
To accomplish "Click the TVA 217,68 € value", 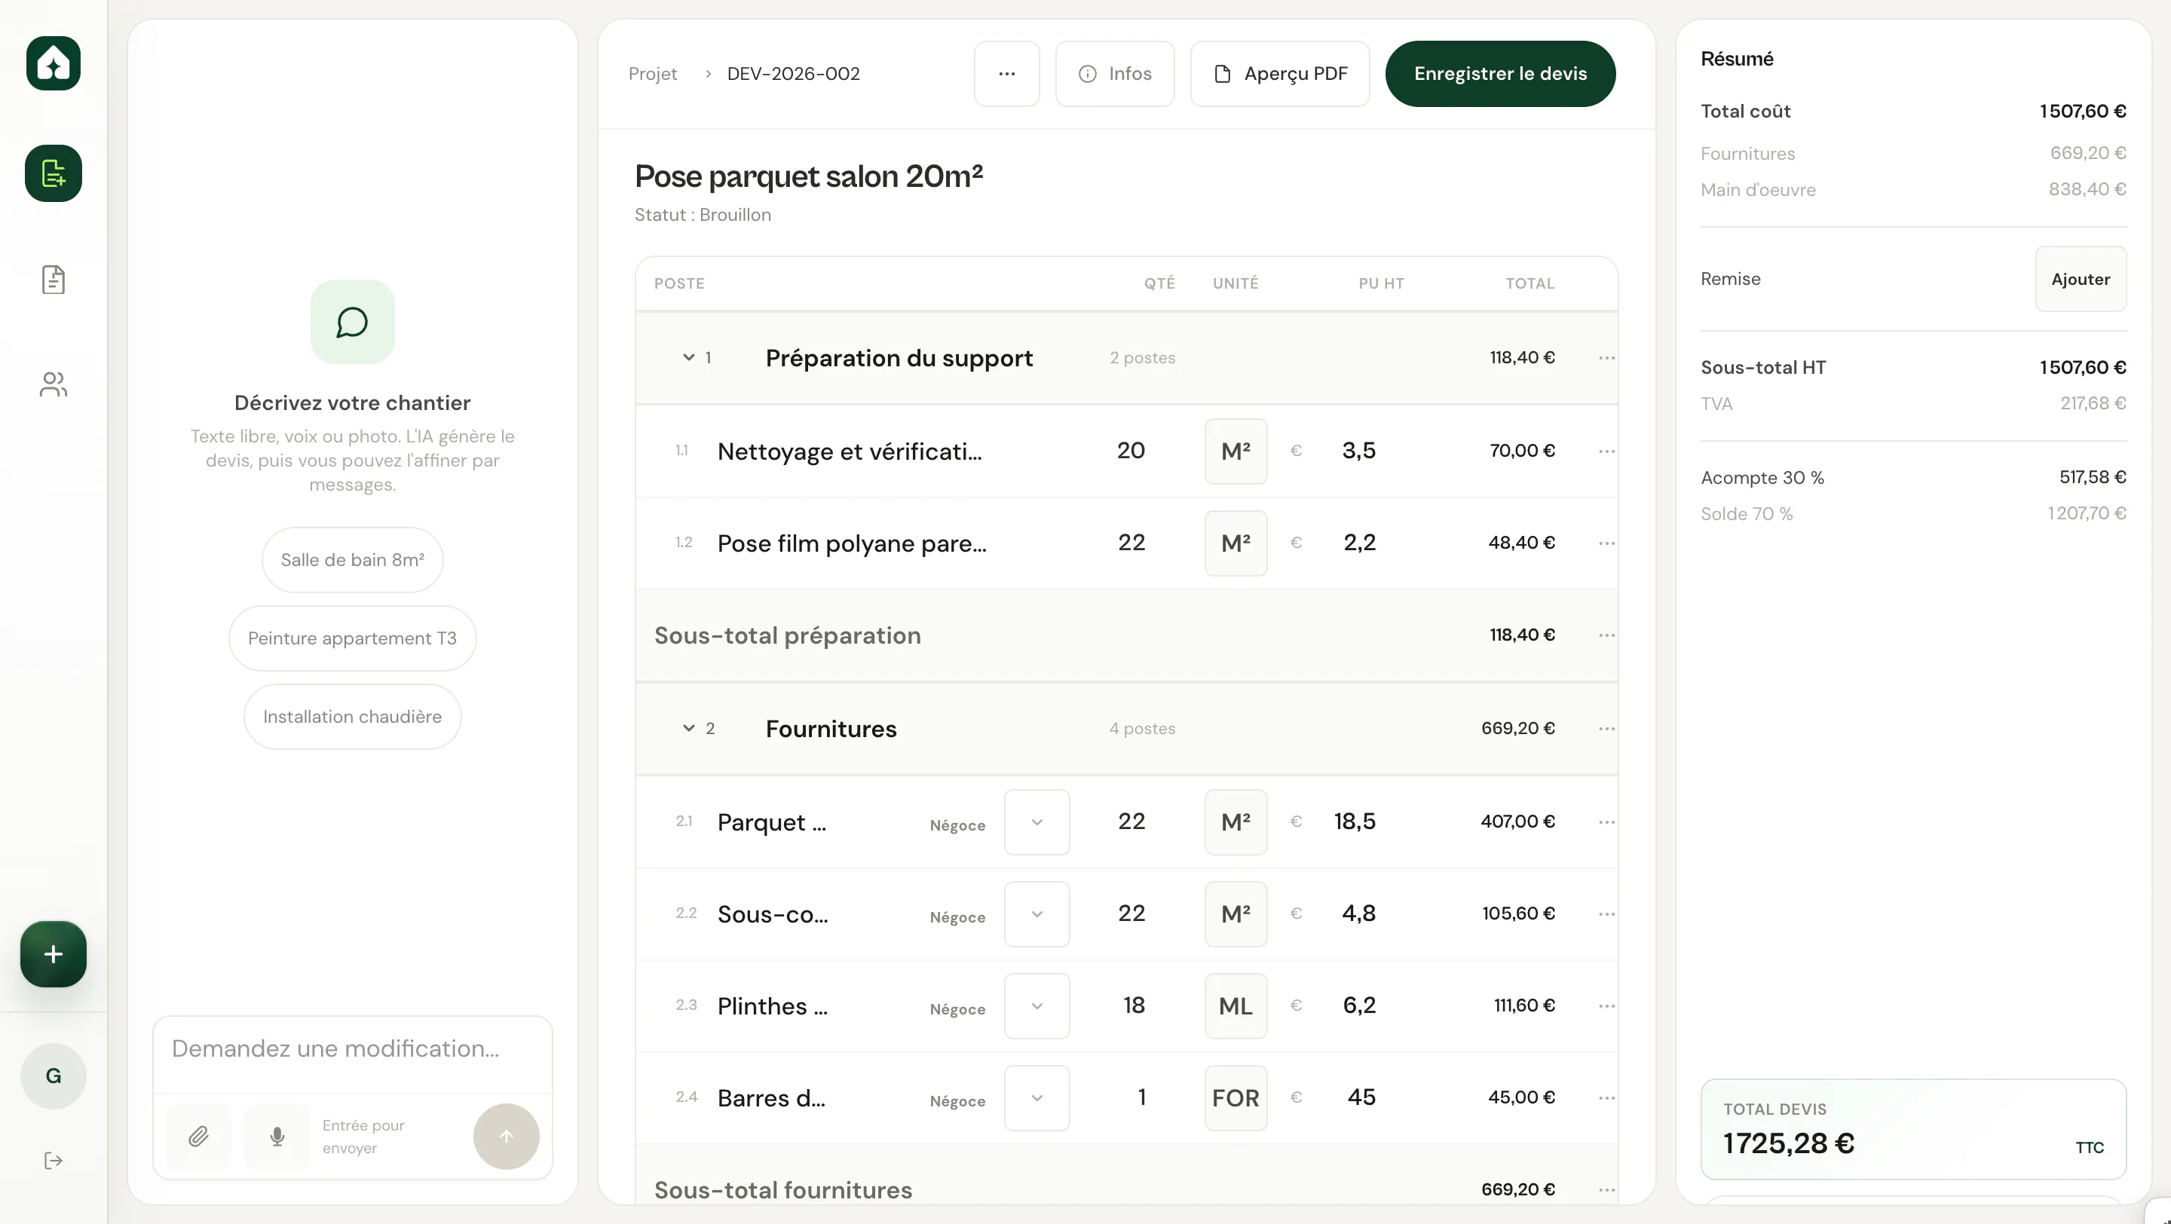I will click(x=2093, y=403).
